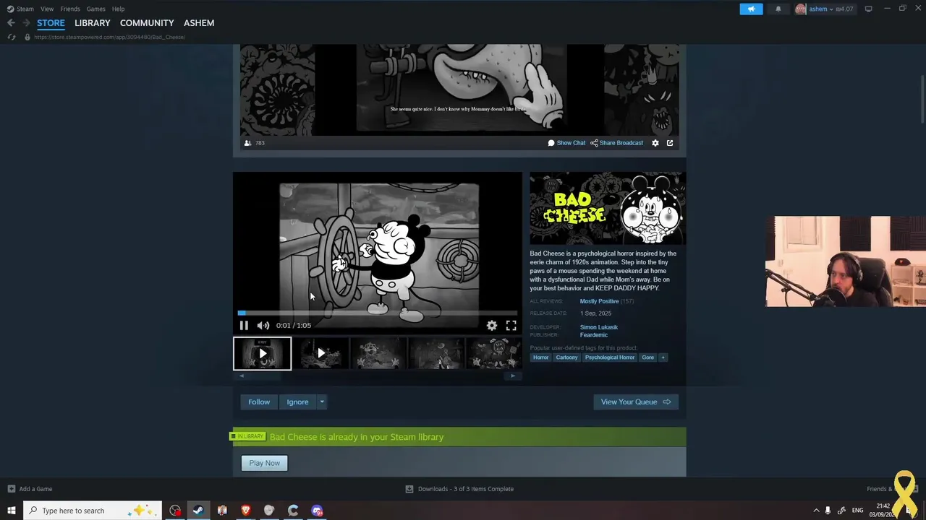This screenshot has height=520, width=926.
Task: Open the Brave browser taskbar icon
Action: coord(245,511)
